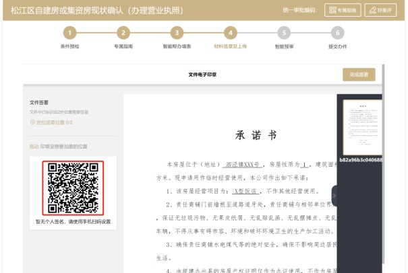
Task: Click the 材料签章及上传 step label
Action: (230, 46)
